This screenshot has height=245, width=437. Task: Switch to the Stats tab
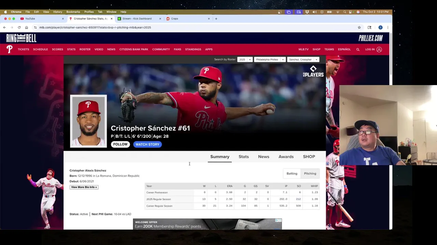click(244, 157)
